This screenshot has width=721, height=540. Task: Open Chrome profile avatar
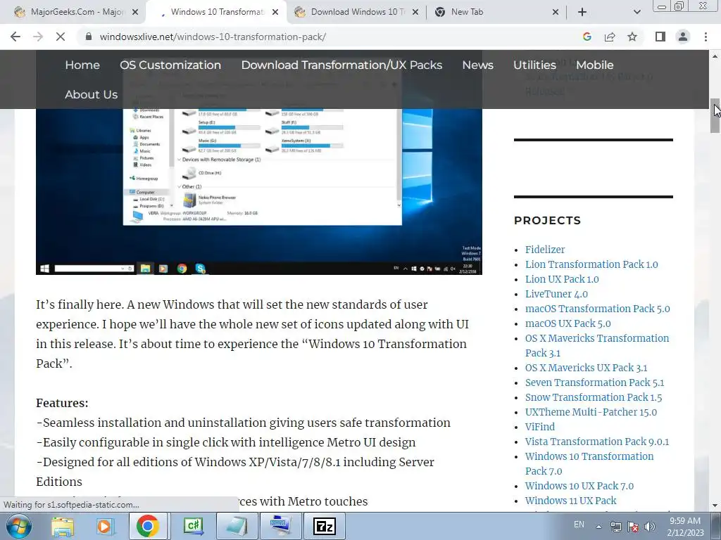tap(683, 37)
